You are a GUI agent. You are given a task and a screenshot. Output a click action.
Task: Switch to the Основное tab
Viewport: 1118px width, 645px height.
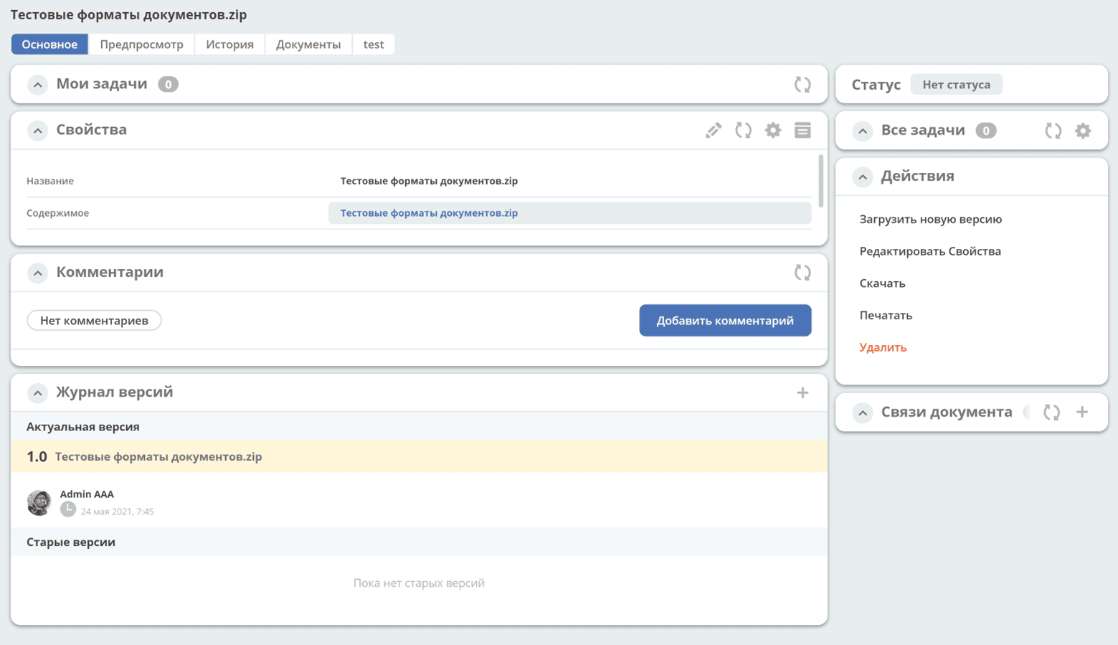49,44
